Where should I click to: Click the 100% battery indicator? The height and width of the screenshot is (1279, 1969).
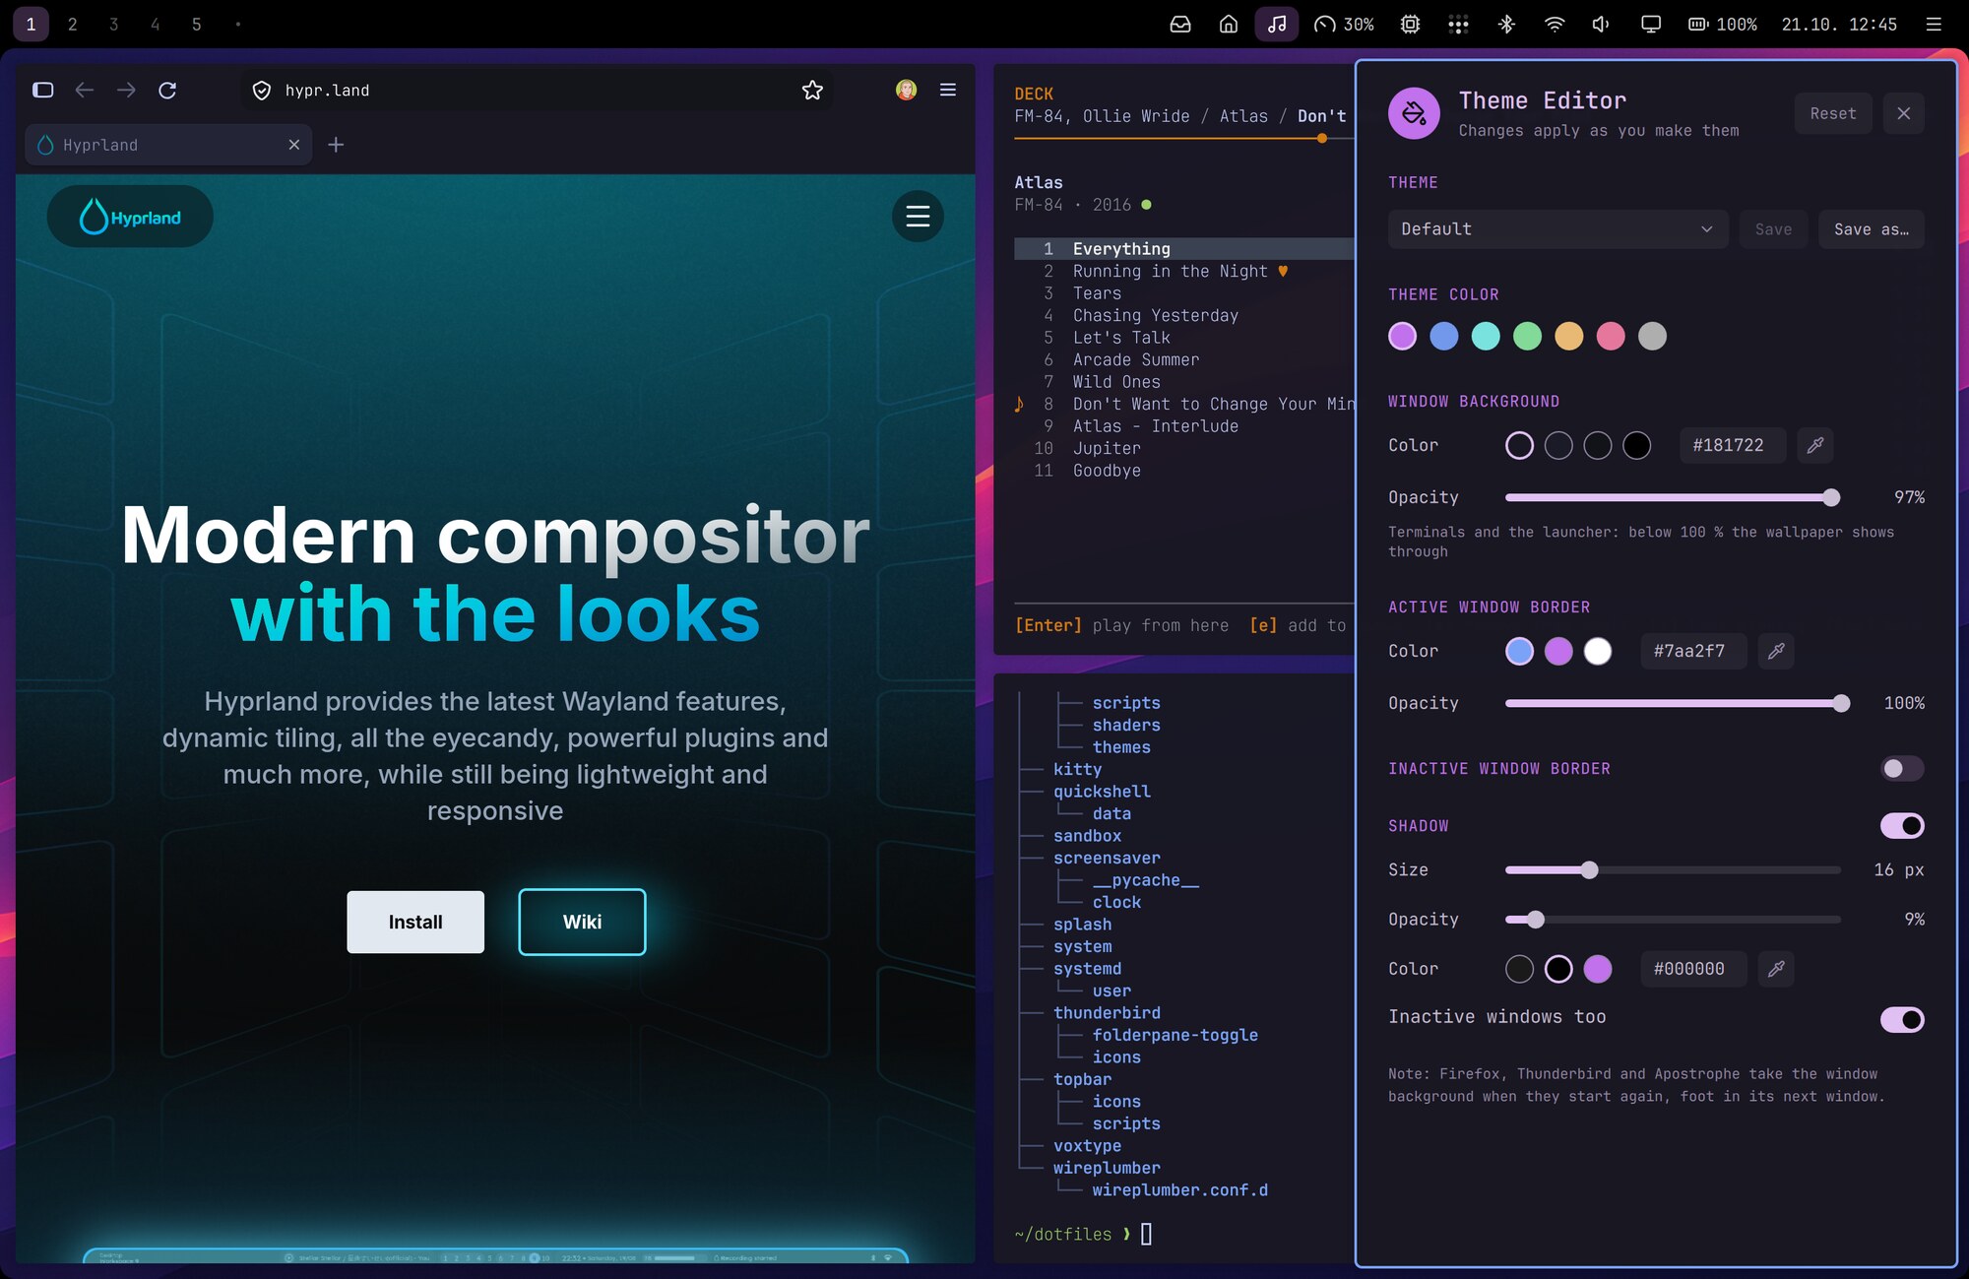1723,25
